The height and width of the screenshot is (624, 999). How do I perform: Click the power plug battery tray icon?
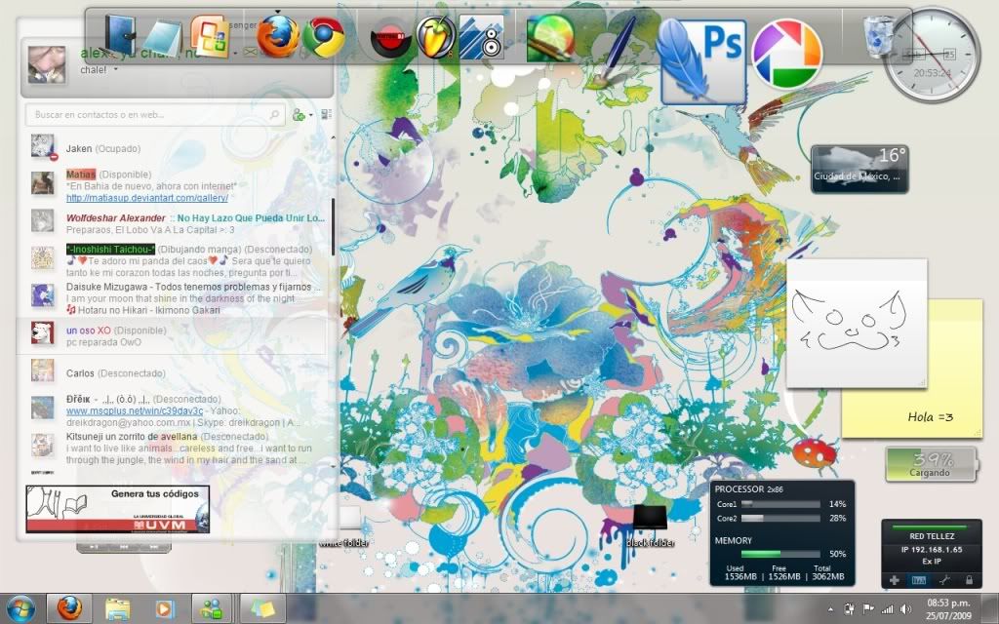click(849, 609)
